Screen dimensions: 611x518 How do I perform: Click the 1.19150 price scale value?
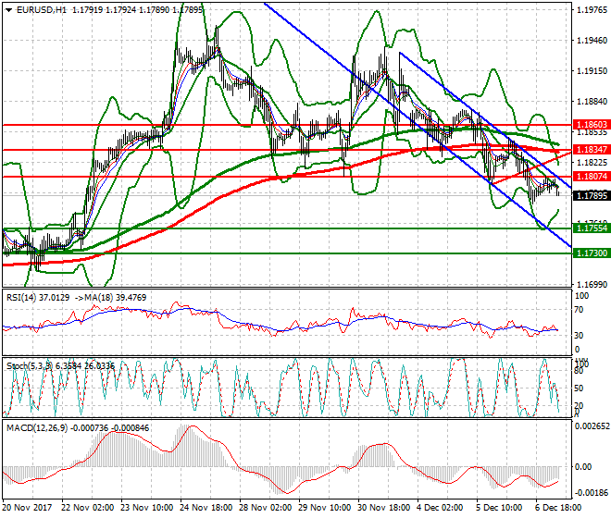[592, 71]
